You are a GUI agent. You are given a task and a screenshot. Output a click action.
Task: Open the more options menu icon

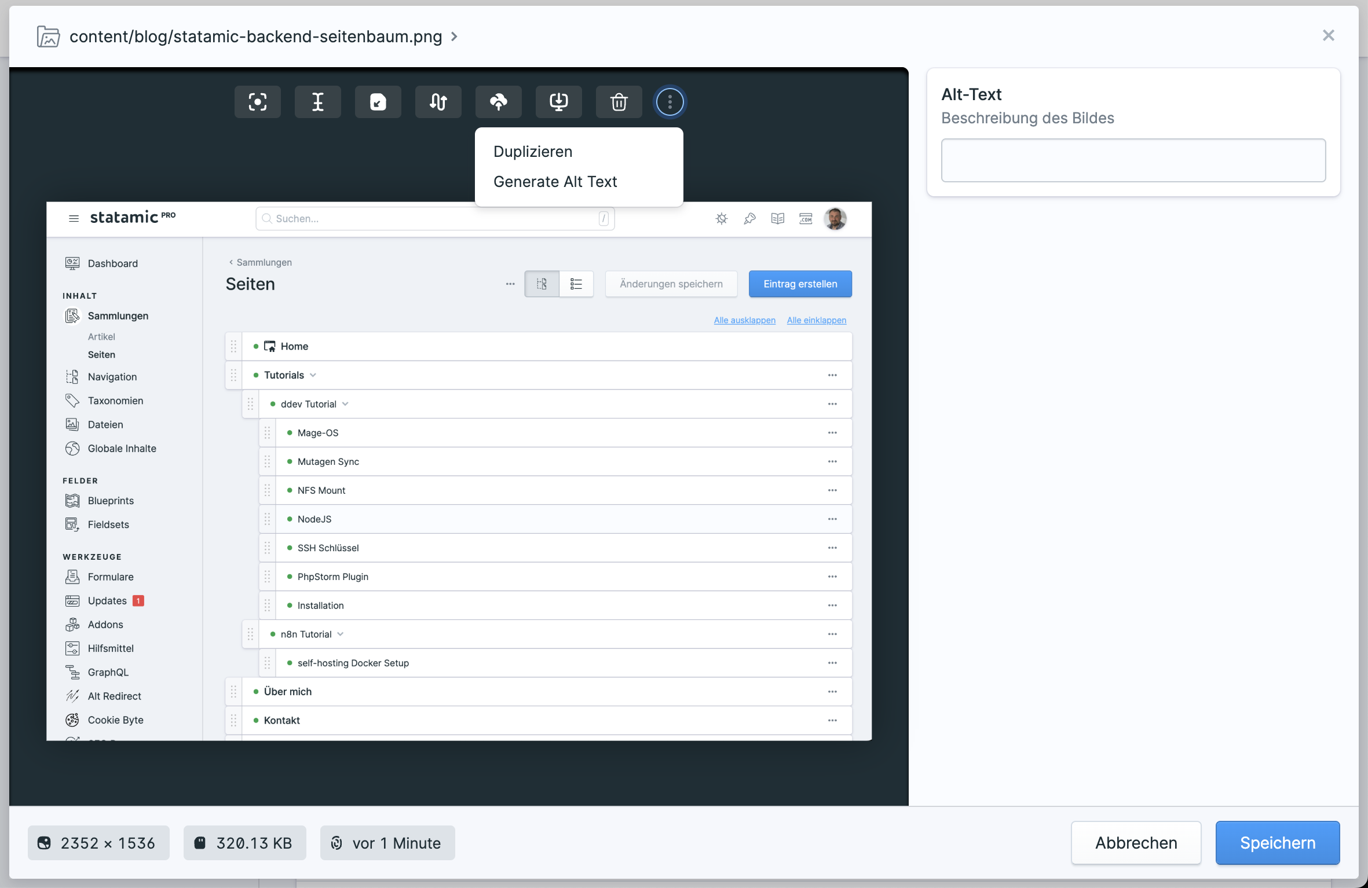point(669,102)
